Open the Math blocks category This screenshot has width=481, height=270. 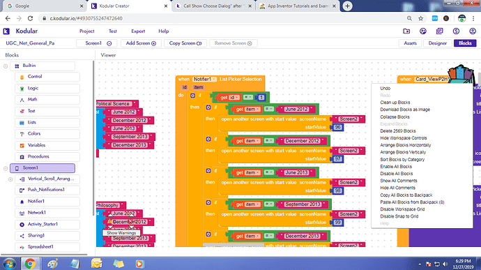click(x=47, y=100)
